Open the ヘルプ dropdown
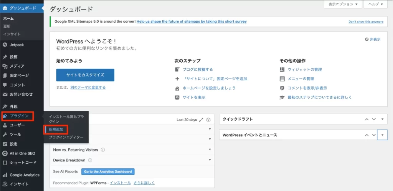The width and height of the screenshot is (393, 191). [376, 4]
